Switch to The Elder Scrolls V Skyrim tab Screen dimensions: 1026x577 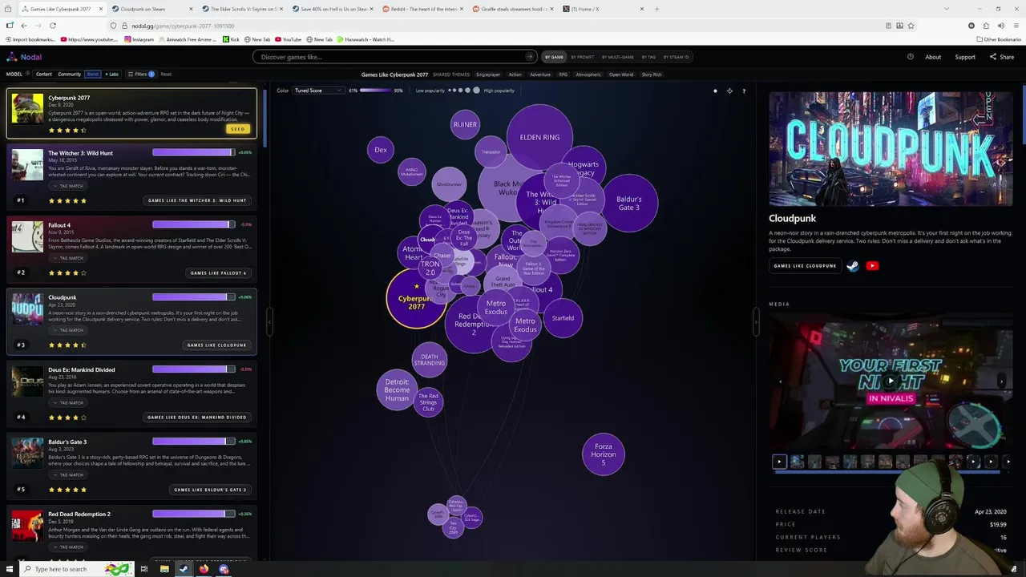pyautogui.click(x=243, y=9)
